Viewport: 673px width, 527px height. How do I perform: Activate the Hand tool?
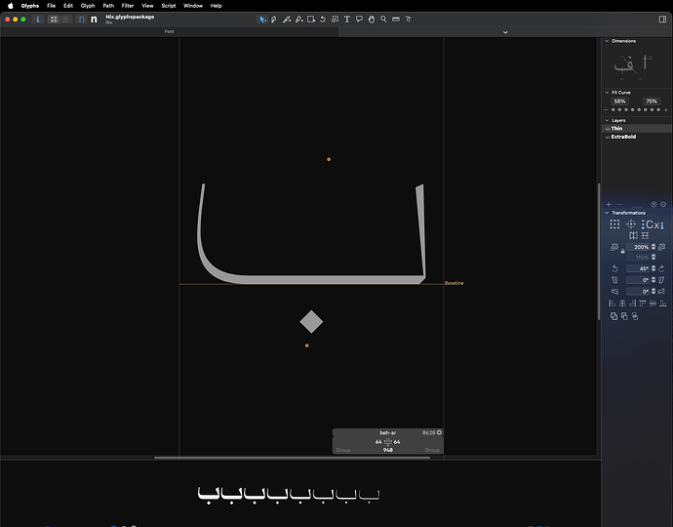(372, 20)
